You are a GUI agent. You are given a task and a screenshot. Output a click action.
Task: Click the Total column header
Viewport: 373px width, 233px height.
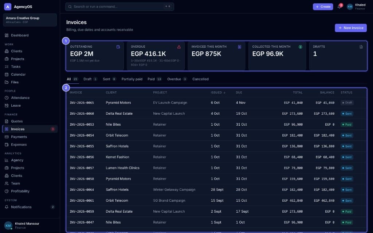pos(298,92)
